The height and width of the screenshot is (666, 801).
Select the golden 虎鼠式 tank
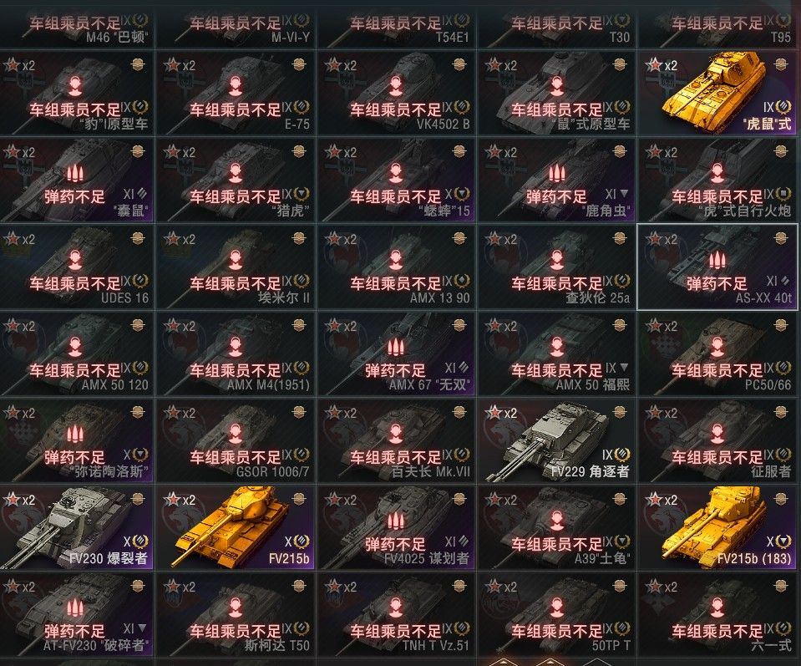[718, 93]
